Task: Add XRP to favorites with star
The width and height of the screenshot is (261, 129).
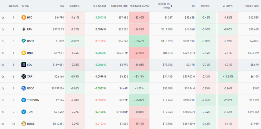Action: [3, 76]
